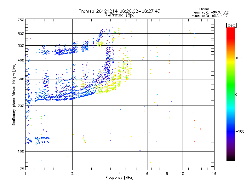The width and height of the screenshot is (252, 189).
Task: Click the colorbar tick label '-100'
Action: coord(240,131)
